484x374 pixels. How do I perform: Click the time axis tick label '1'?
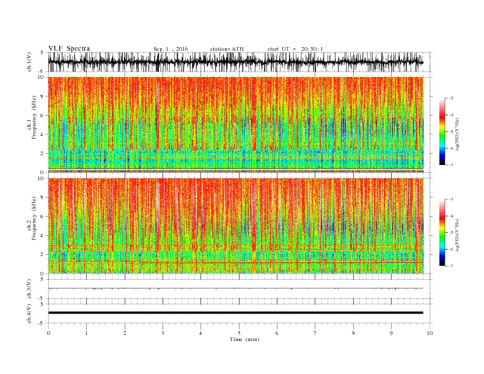click(86, 333)
